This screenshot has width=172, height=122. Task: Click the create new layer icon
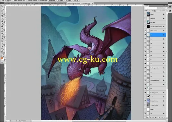[162, 118]
